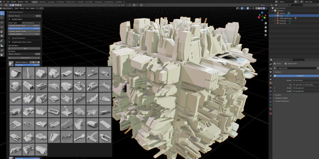Screen dimensions: 319x159
Task: Adjust the Medium shapes 2 Coverage slider
Action: (x=27, y=65)
